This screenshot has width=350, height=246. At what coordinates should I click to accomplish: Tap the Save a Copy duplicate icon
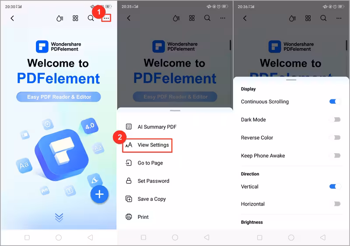click(129, 199)
